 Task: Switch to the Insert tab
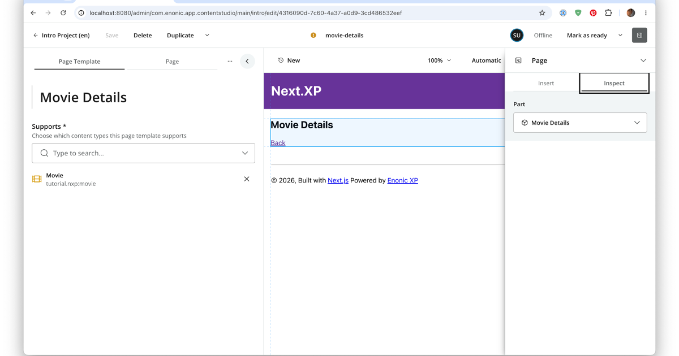(x=546, y=83)
